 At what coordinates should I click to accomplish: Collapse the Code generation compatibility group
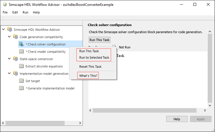tap(9, 37)
